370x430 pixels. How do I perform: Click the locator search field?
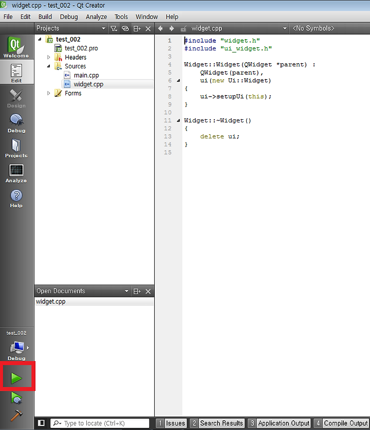(x=100, y=423)
